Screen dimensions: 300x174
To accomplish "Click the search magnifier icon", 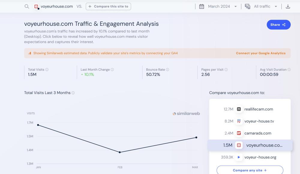I will pos(27,6).
